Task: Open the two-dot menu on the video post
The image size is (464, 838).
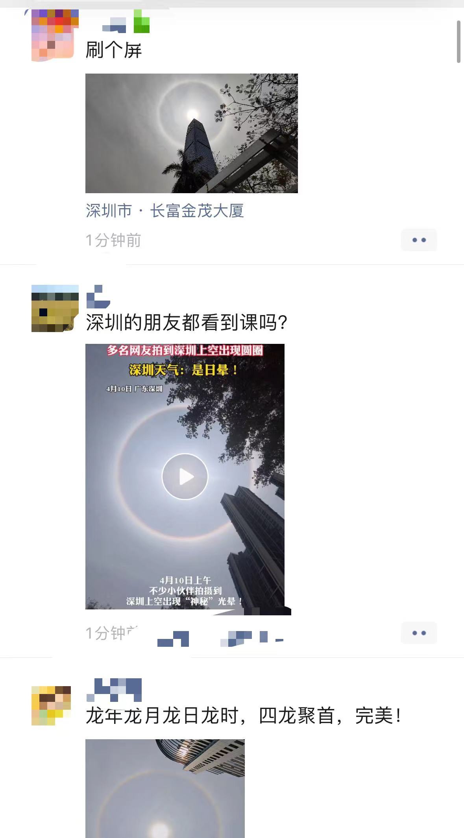Action: pos(419,633)
